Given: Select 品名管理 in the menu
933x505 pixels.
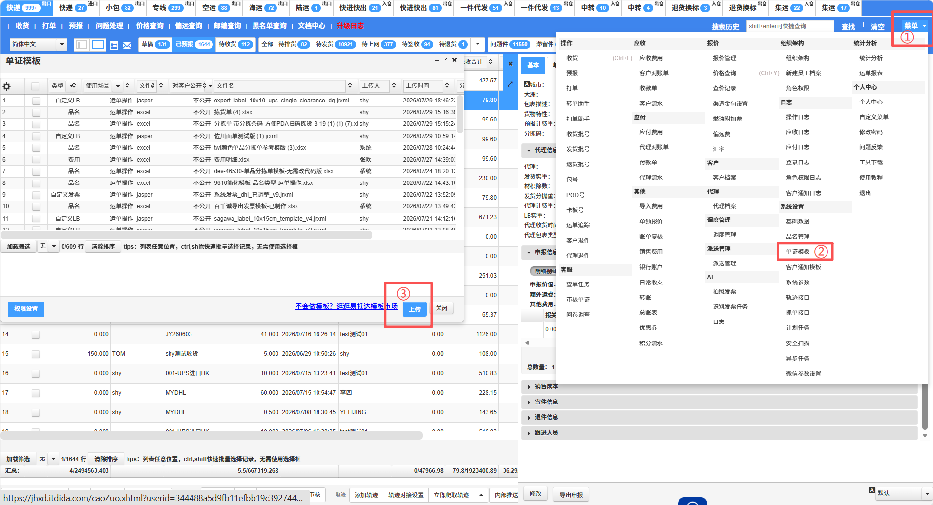Looking at the screenshot, I should pos(798,237).
